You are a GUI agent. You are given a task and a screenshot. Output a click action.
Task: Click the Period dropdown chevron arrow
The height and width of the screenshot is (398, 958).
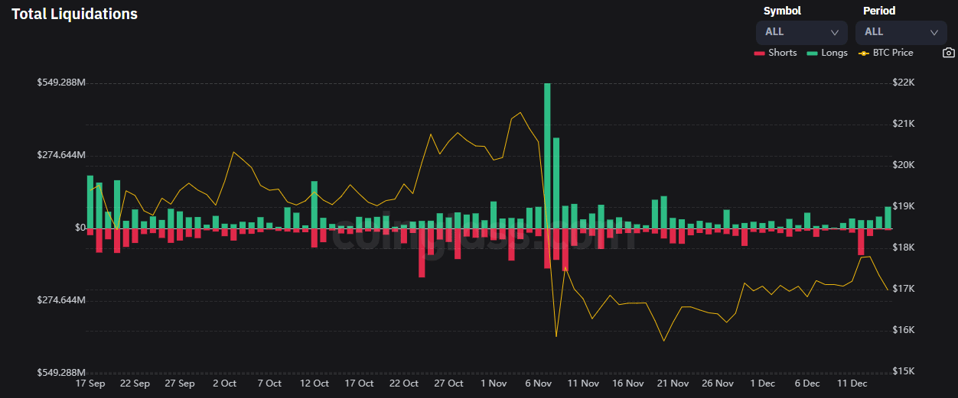point(934,33)
